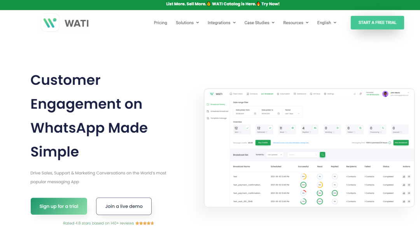Click the double-check icon on Delivered card
Screen dimensions: 420x226
[270, 128]
